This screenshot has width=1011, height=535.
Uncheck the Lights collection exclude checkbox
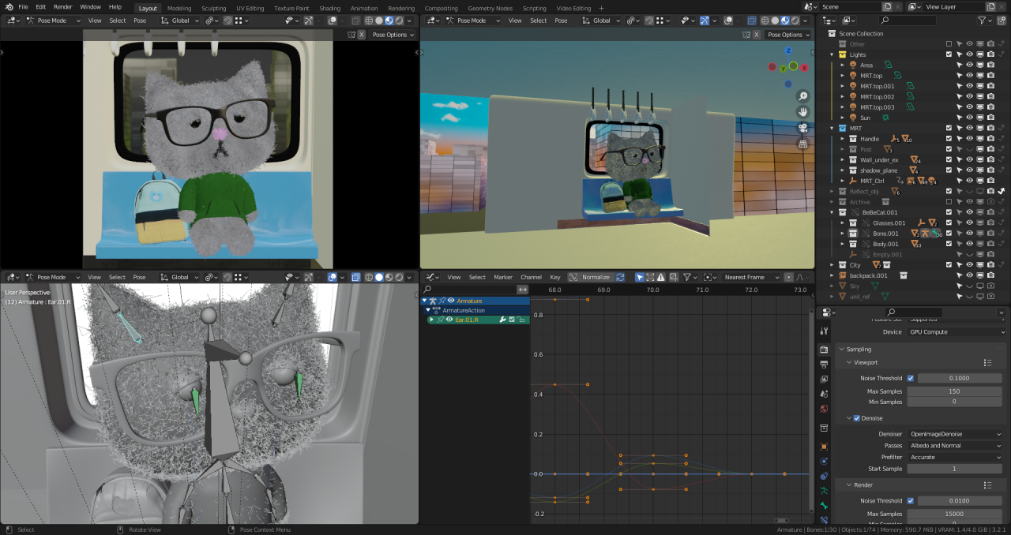[x=949, y=54]
